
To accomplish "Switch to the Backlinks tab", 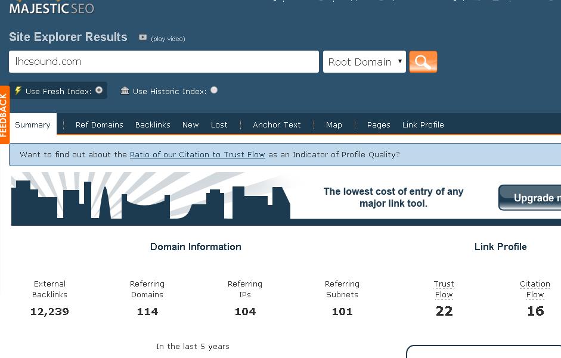I will point(153,124).
